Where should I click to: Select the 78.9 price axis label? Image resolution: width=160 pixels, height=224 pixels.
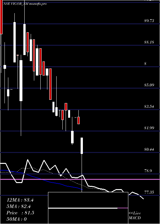(x=148, y=171)
